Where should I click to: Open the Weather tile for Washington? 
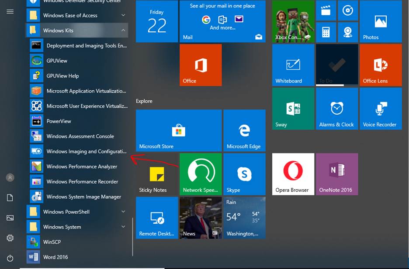click(x=244, y=218)
